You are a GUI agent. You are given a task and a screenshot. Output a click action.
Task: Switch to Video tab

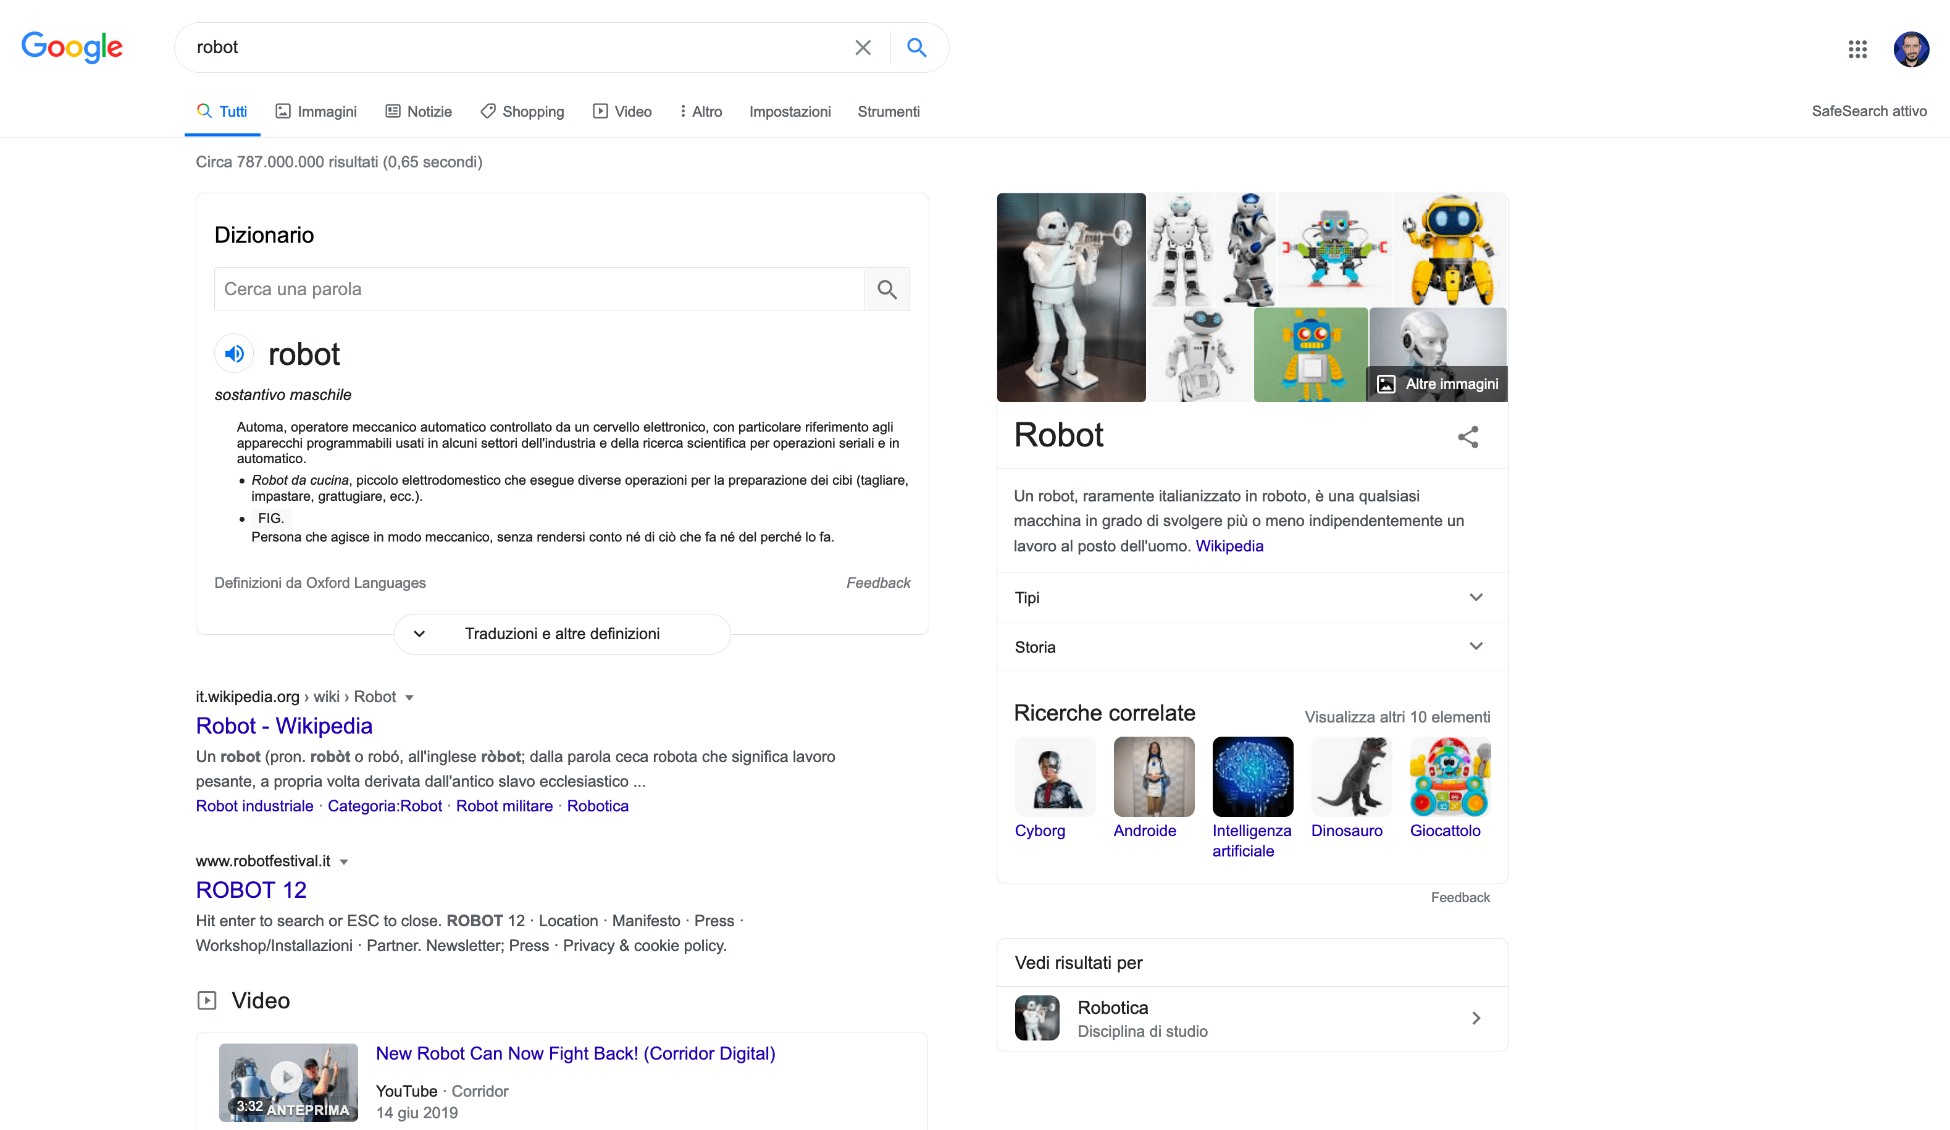tap(622, 111)
